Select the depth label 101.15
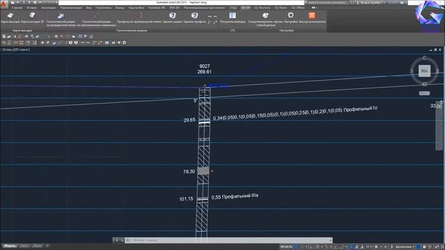Screen dimensions: 445x250 point(186,199)
